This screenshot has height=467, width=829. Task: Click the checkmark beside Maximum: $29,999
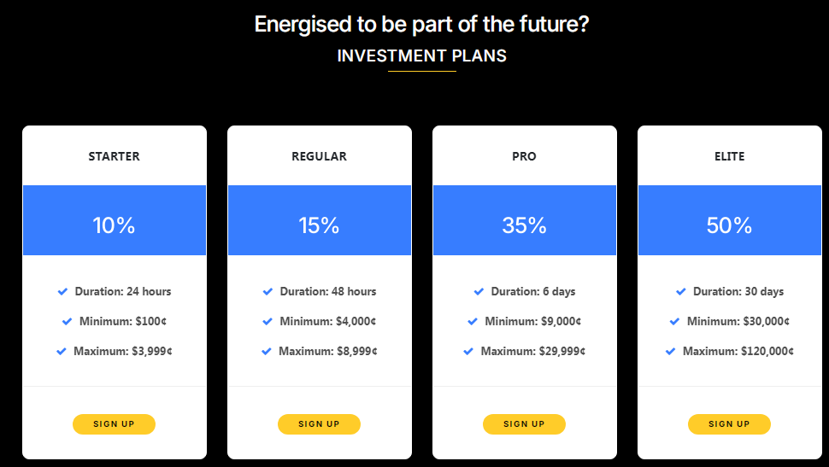point(468,351)
